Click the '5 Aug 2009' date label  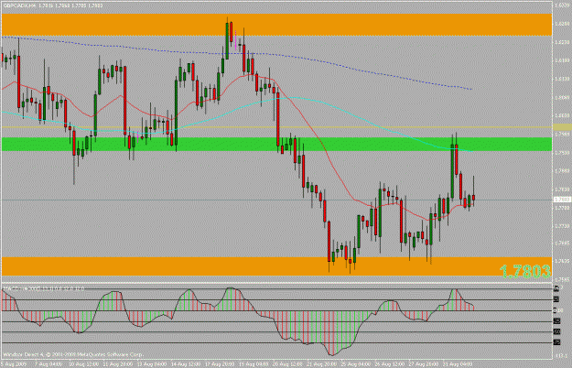(x=14, y=364)
